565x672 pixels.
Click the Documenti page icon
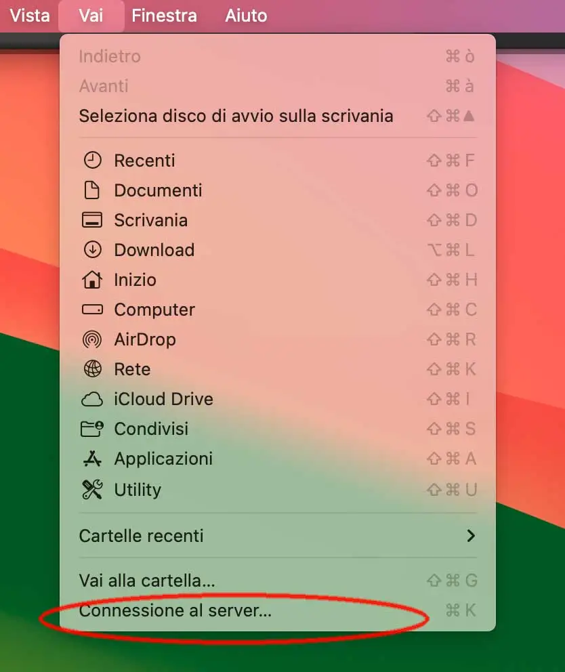pyautogui.click(x=91, y=190)
